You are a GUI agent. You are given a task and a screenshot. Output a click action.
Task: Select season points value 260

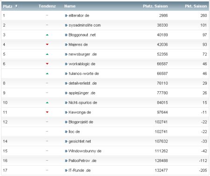tap(203, 15)
